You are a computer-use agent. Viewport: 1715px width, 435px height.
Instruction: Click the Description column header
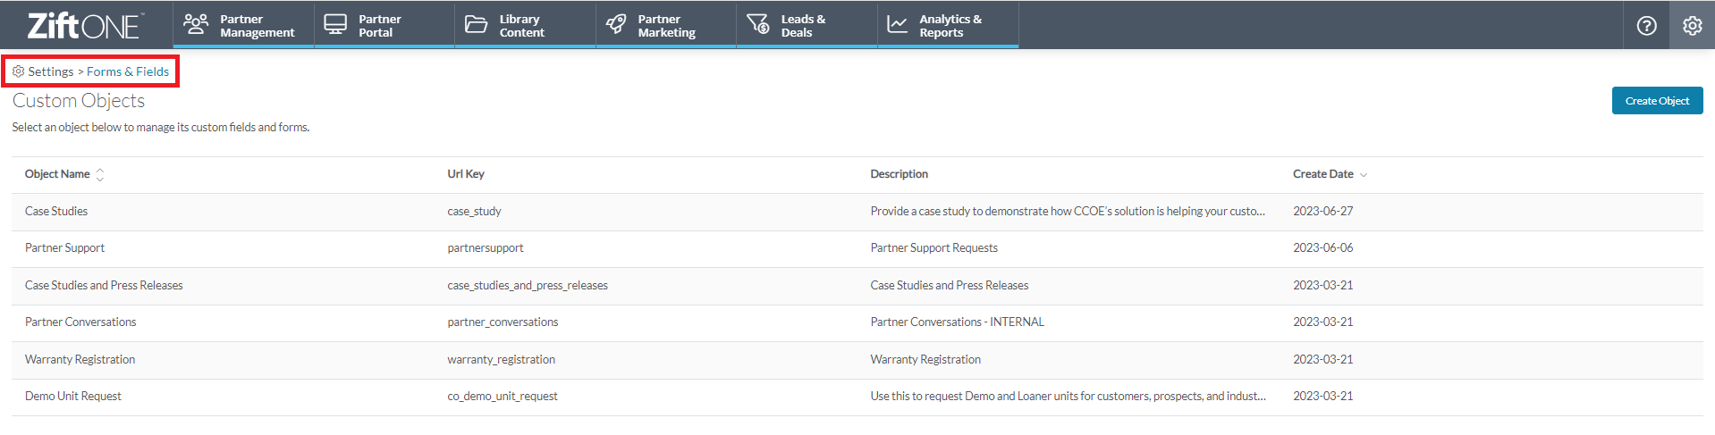(x=899, y=174)
